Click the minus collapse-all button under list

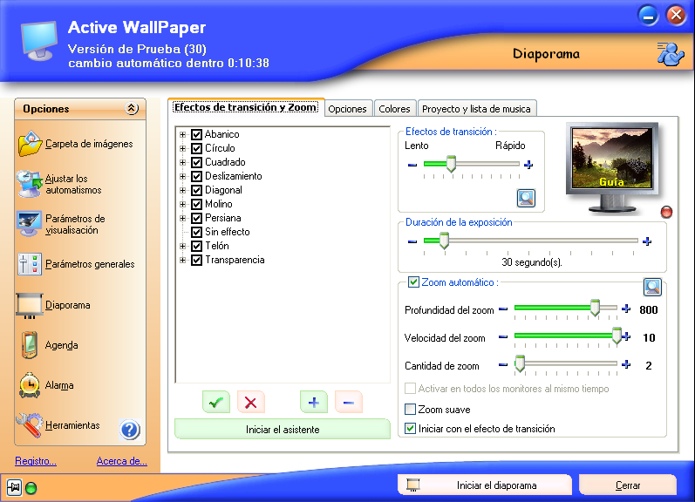coord(349,403)
